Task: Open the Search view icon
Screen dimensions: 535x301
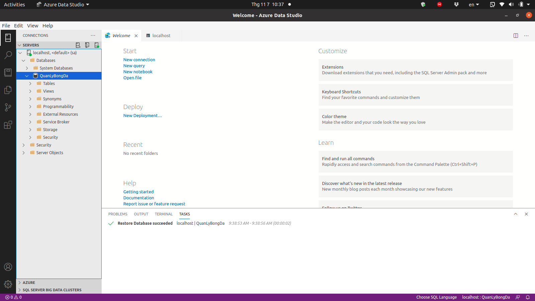Action: tap(8, 55)
